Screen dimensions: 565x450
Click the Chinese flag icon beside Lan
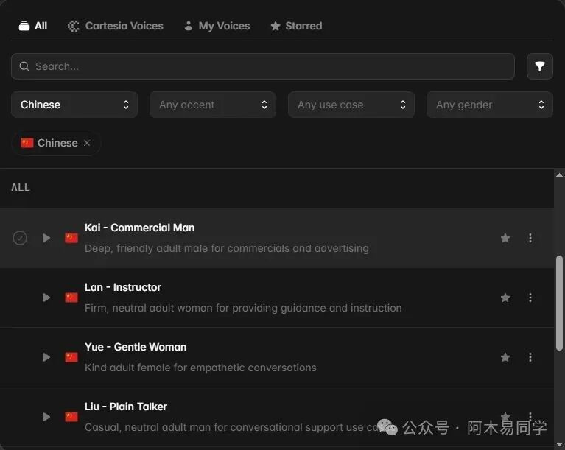tap(71, 298)
